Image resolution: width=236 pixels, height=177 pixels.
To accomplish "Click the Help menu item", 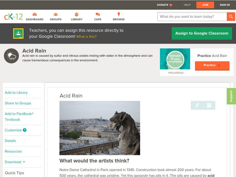I will pos(187,5).
